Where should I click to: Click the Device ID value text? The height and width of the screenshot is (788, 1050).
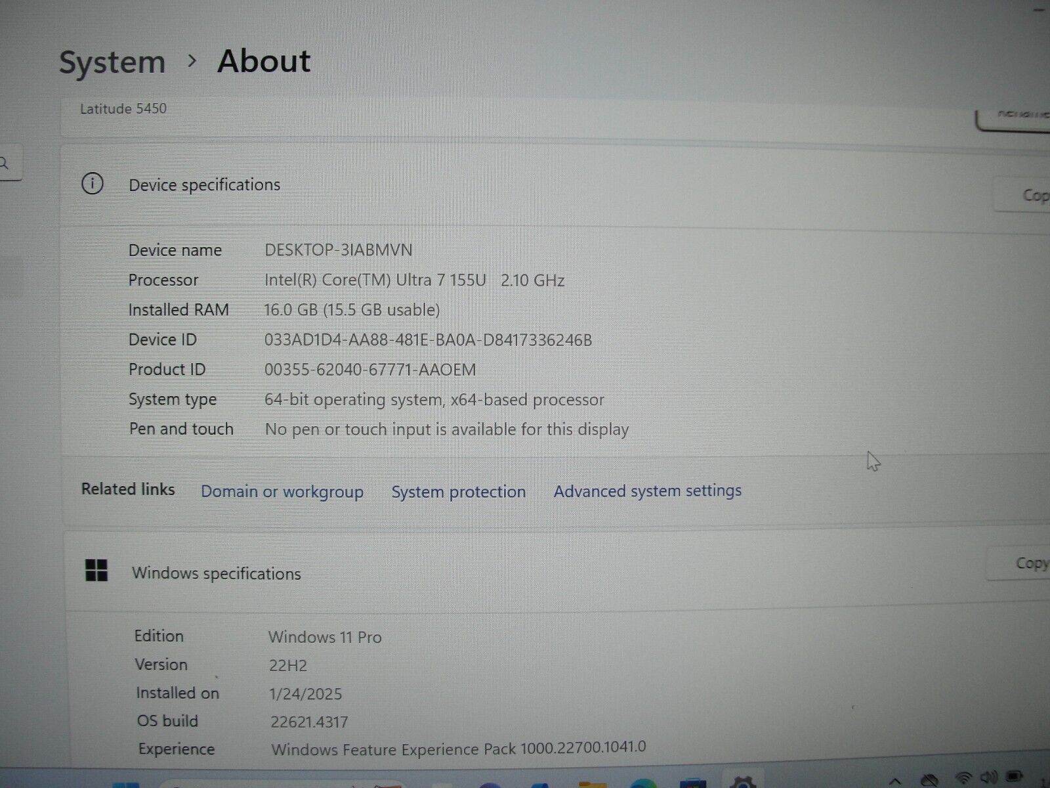coord(428,340)
